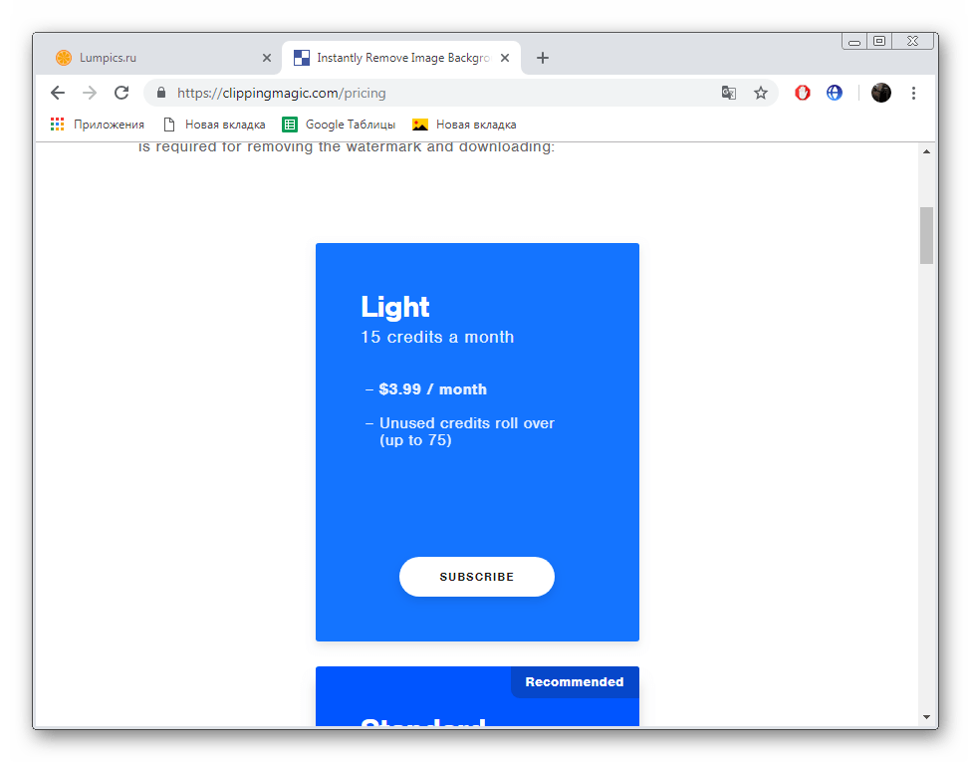971x762 pixels.
Task: Click the site lock security icon
Action: tap(161, 93)
